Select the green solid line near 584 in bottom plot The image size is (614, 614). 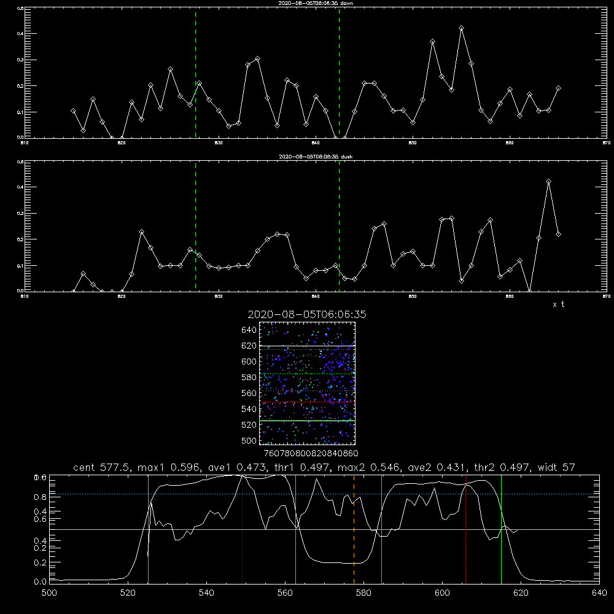381,529
